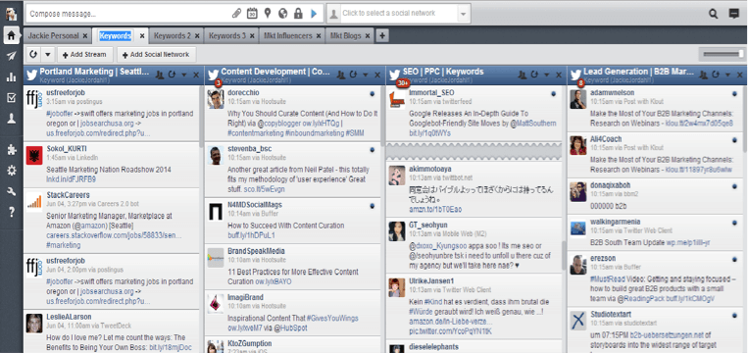Open the Assignments checkbox icon in sidebar
The width and height of the screenshot is (748, 353).
point(12,98)
